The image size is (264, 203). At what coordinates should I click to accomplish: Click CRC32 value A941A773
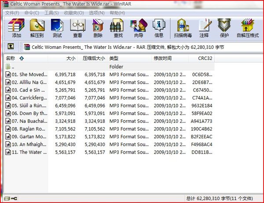click(202, 121)
